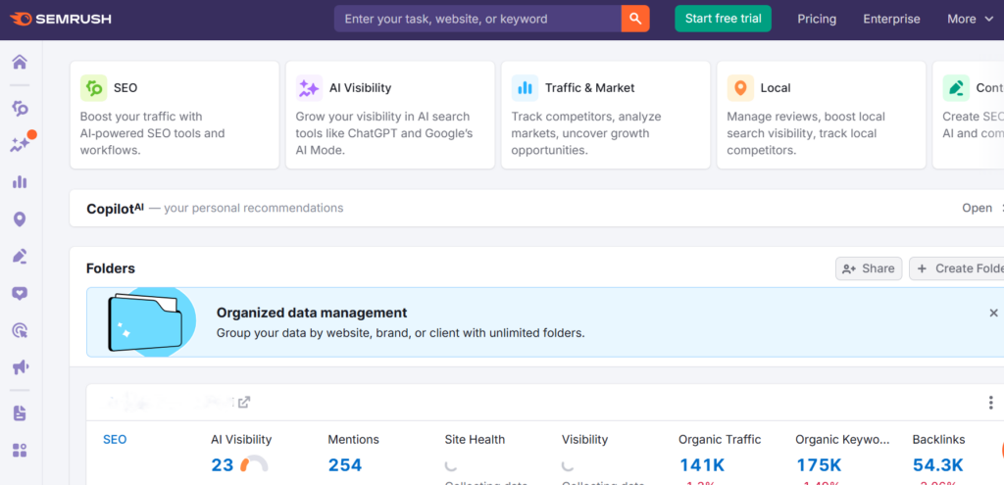Click the CopilotAI title text
Image resolution: width=1004 pixels, height=485 pixels.
coord(116,208)
